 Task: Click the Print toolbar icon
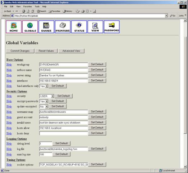pyautogui.click(x=83, y=11)
